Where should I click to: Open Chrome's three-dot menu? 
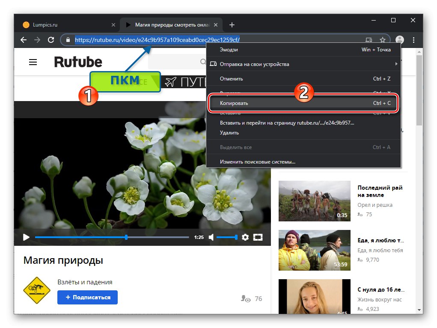pos(413,40)
